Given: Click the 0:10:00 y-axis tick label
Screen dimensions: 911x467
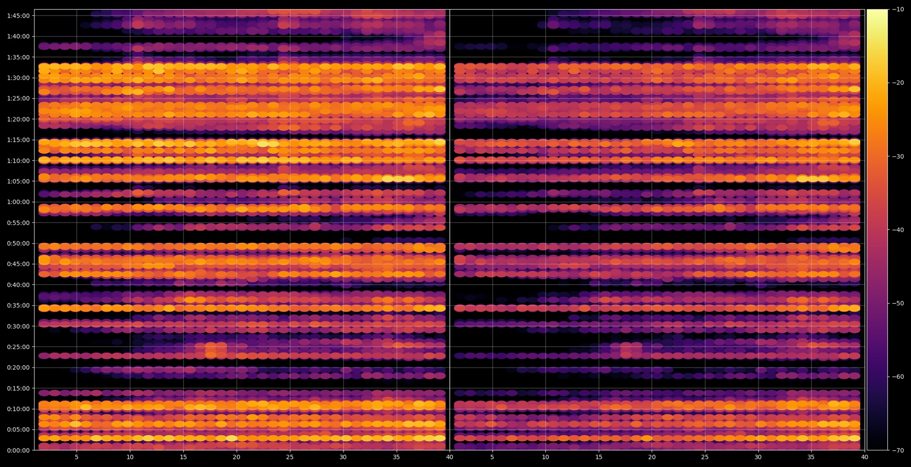Looking at the screenshot, I should click(x=18, y=409).
